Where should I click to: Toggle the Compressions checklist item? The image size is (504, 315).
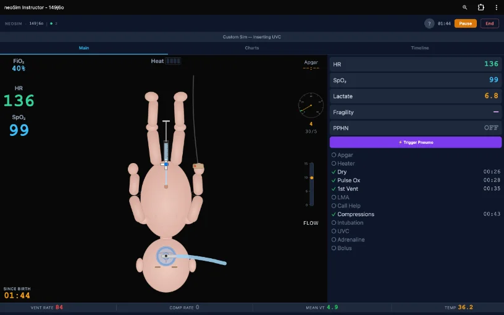point(353,214)
